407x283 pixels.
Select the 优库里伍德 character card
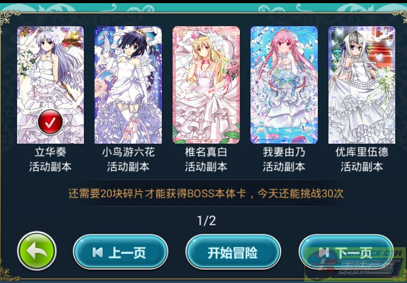click(362, 85)
